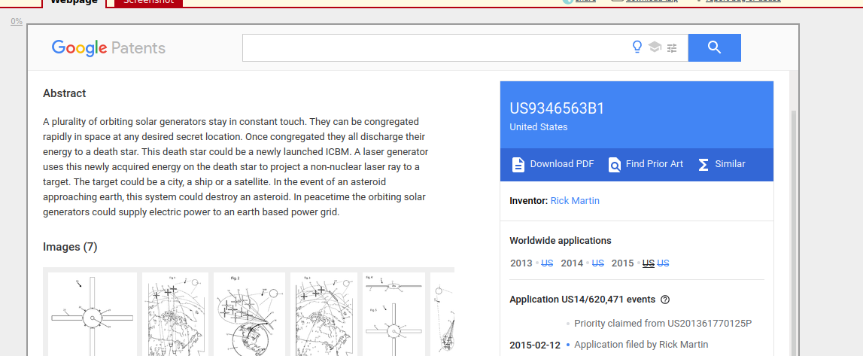Click the Abstract heading

pos(65,93)
